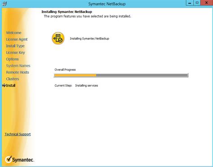Open the Technical Support link

pos(18,134)
